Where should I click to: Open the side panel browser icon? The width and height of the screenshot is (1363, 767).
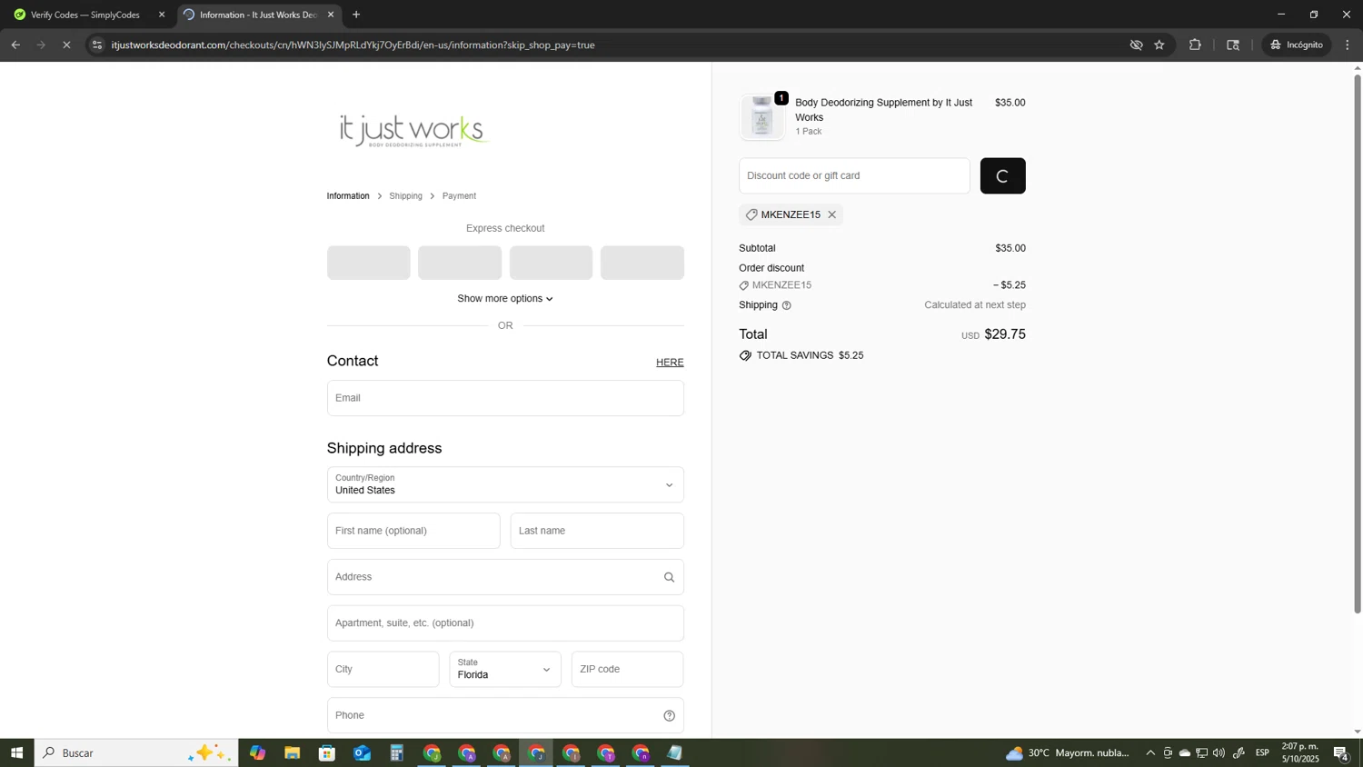pyautogui.click(x=1233, y=45)
